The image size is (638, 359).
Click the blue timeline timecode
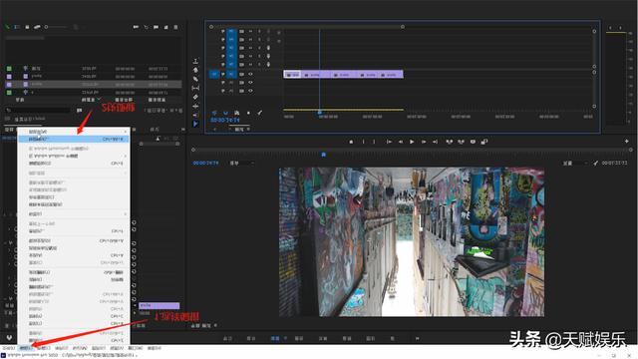click(225, 120)
